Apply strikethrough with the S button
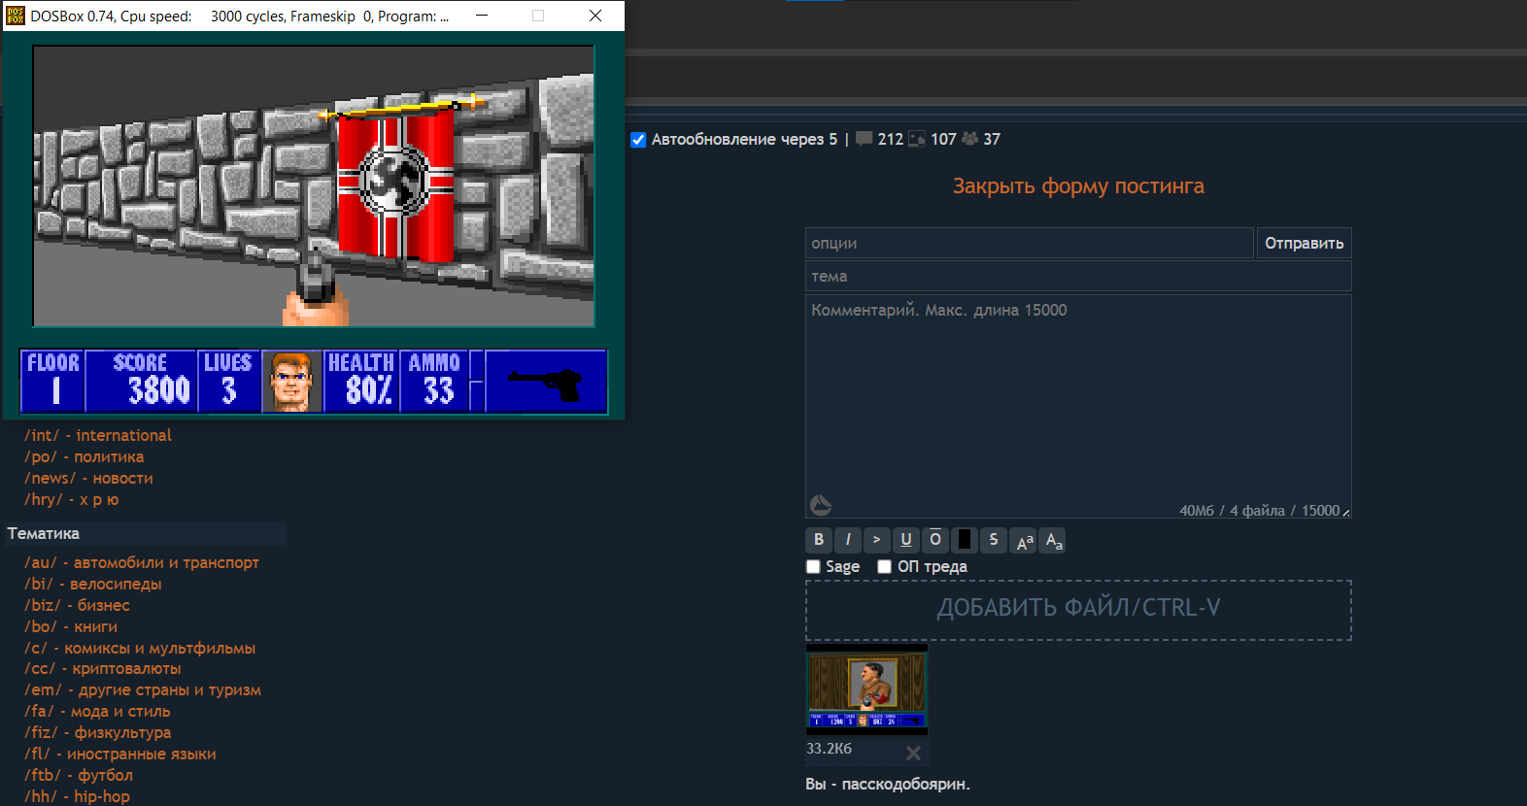The image size is (1527, 806). coord(994,540)
